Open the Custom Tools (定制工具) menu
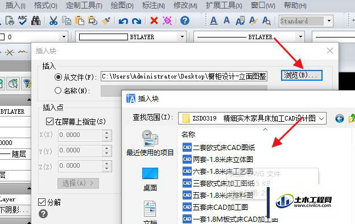 (84, 5)
